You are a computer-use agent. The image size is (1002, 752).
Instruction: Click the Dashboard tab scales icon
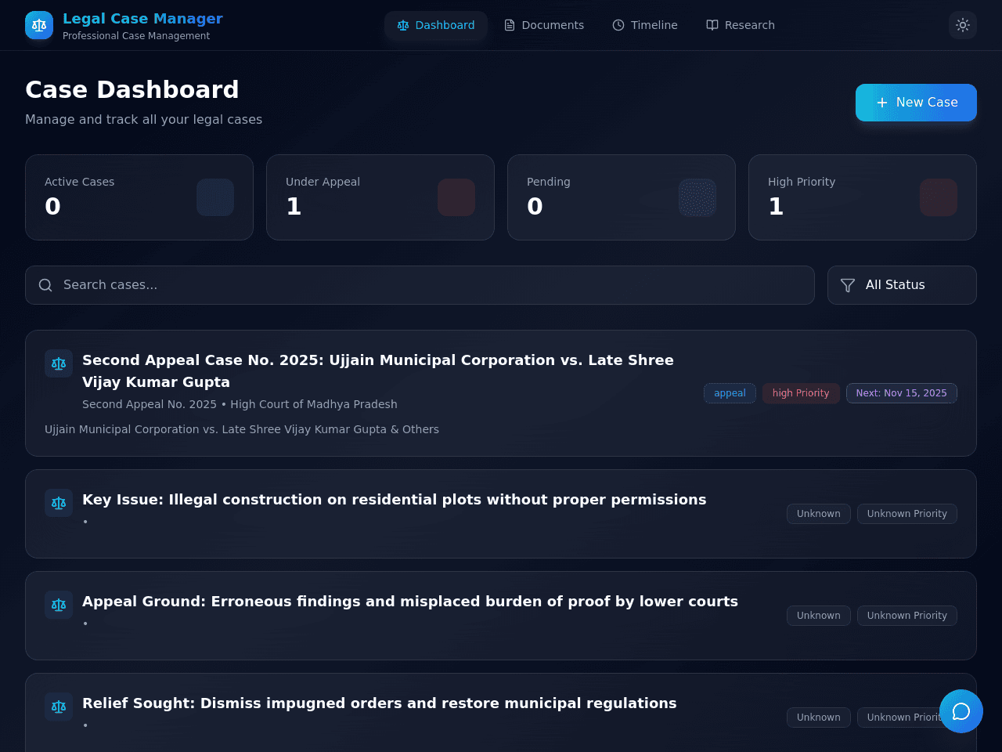tap(403, 25)
